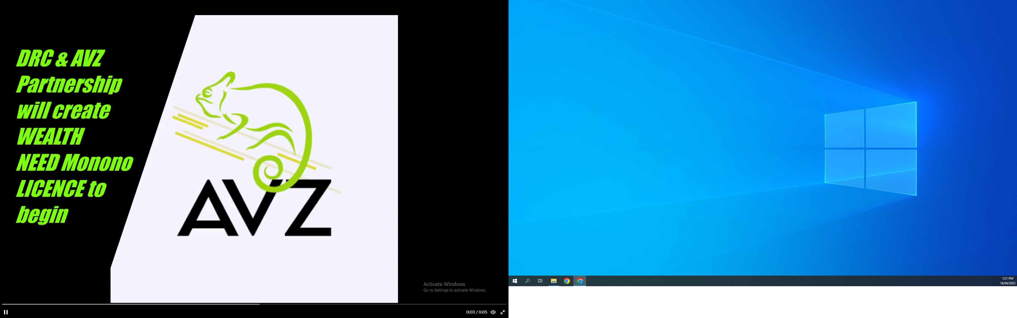Open File Explorer from the taskbar
1017x318 pixels.
[554, 281]
